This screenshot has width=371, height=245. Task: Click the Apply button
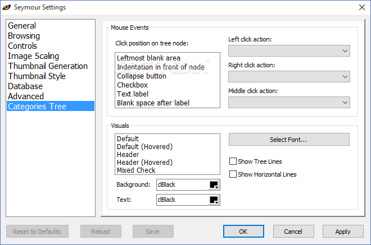tap(343, 232)
